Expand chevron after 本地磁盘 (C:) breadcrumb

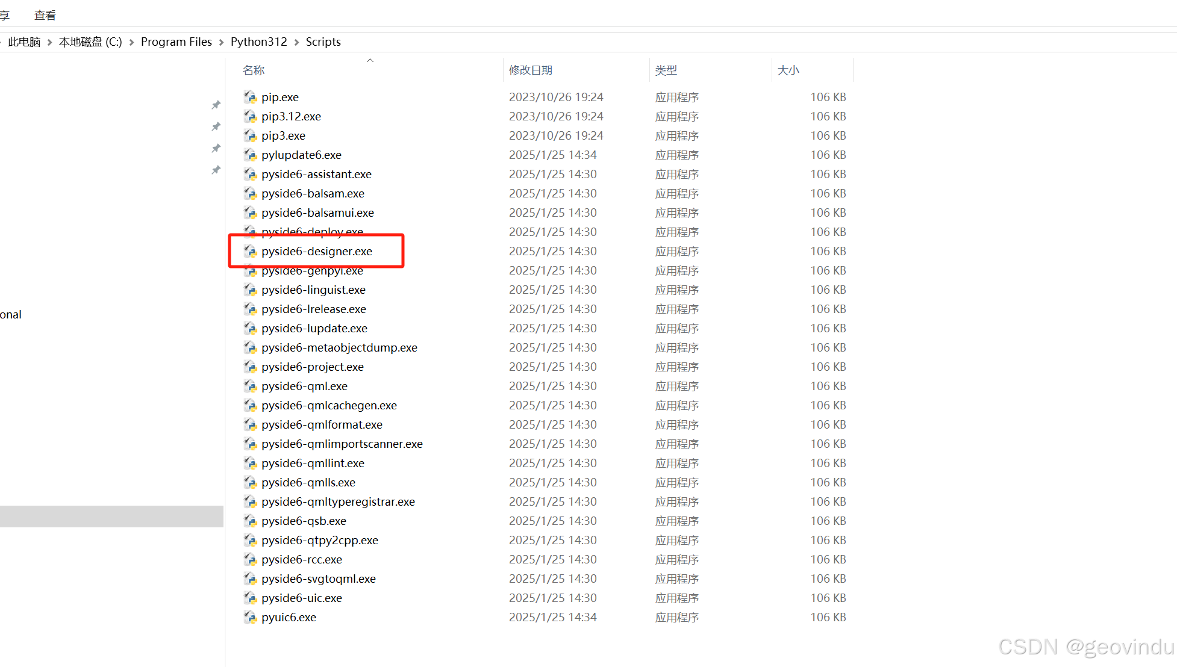(x=131, y=42)
